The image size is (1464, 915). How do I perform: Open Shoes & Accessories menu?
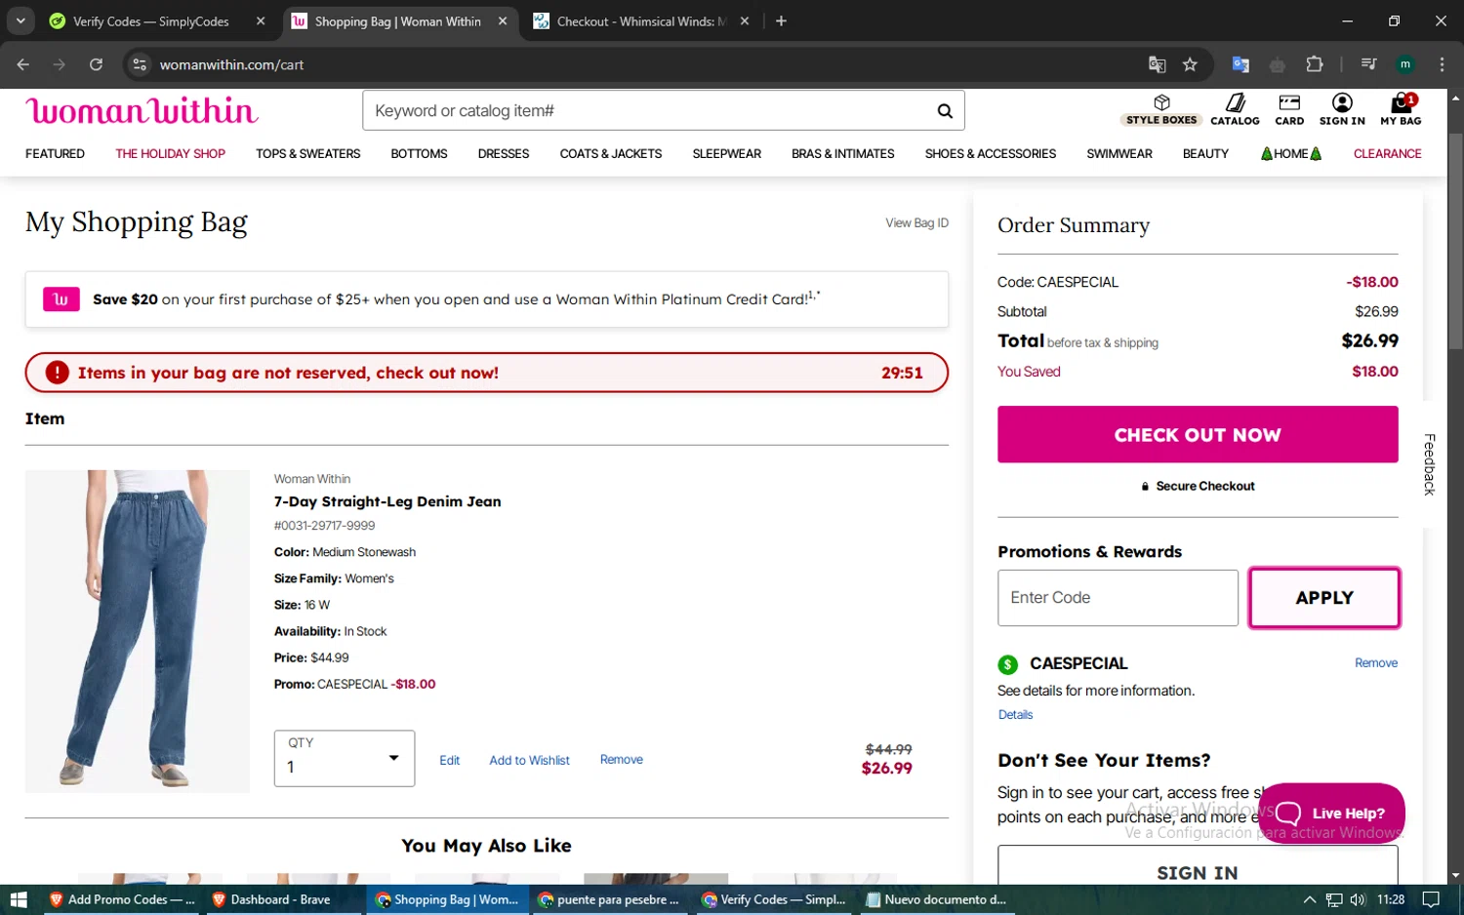991,154
